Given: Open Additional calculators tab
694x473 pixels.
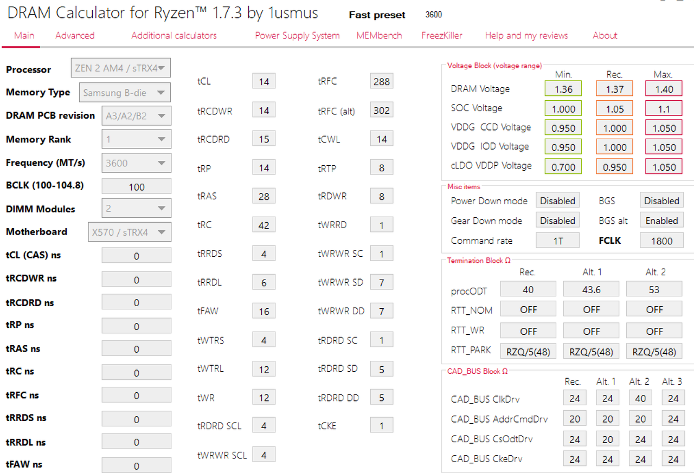Looking at the screenshot, I should (x=174, y=36).
